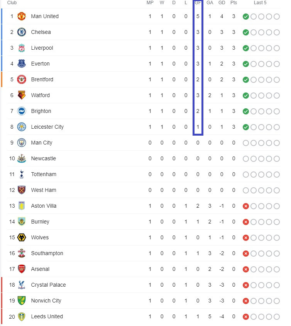Click the Tottenham club crest
The width and height of the screenshot is (291, 326).
coord(22,174)
